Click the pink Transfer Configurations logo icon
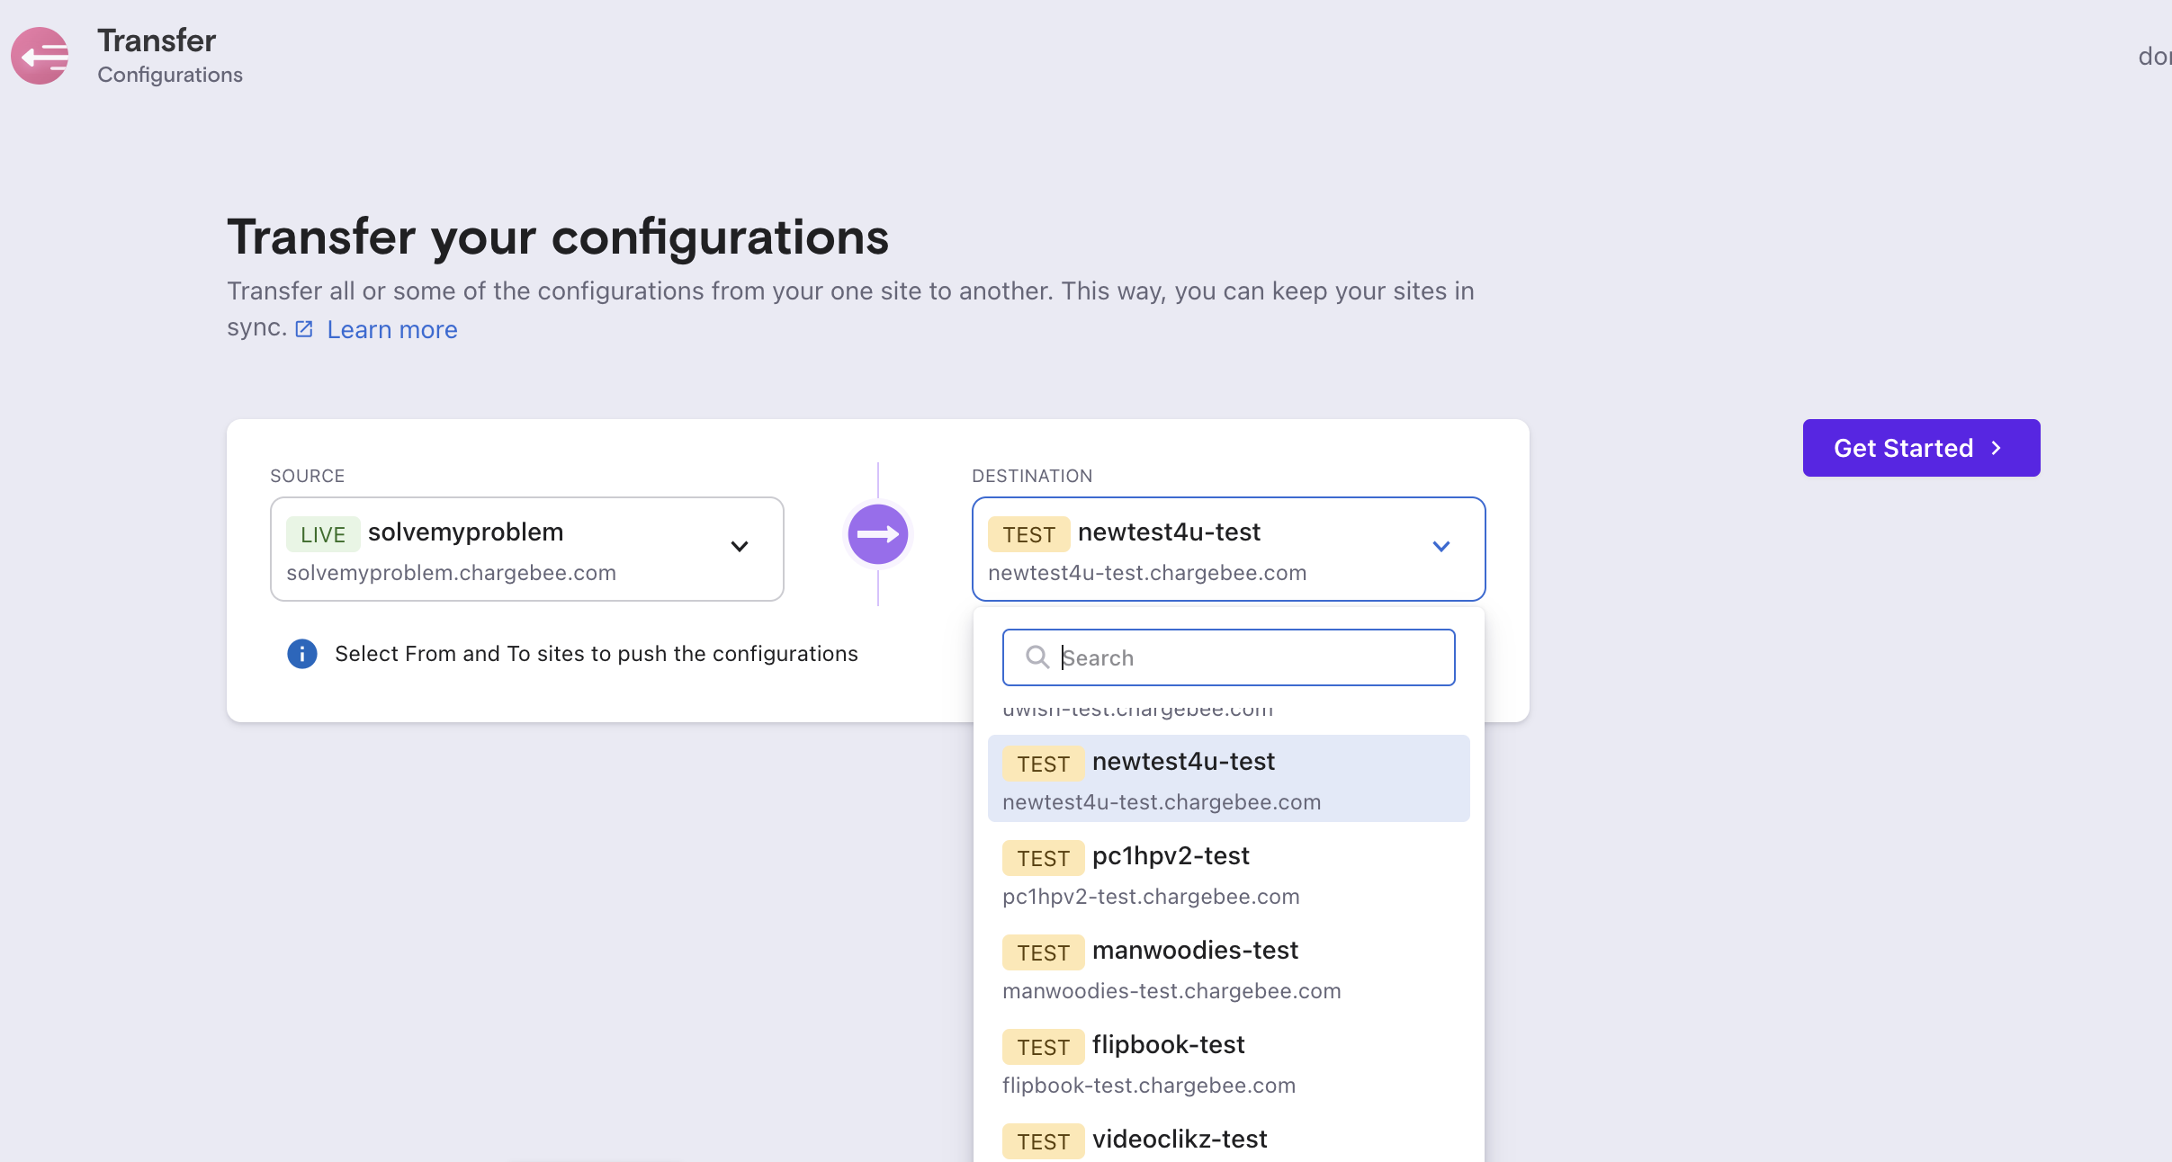2172x1162 pixels. tap(40, 56)
